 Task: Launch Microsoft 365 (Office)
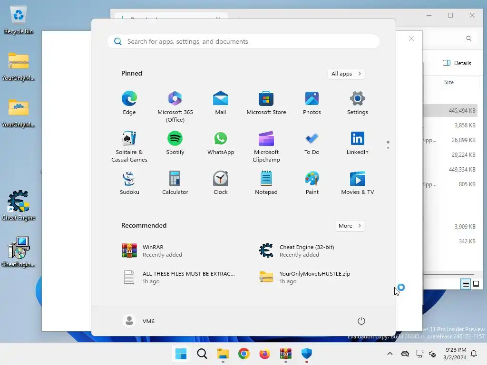tap(175, 106)
